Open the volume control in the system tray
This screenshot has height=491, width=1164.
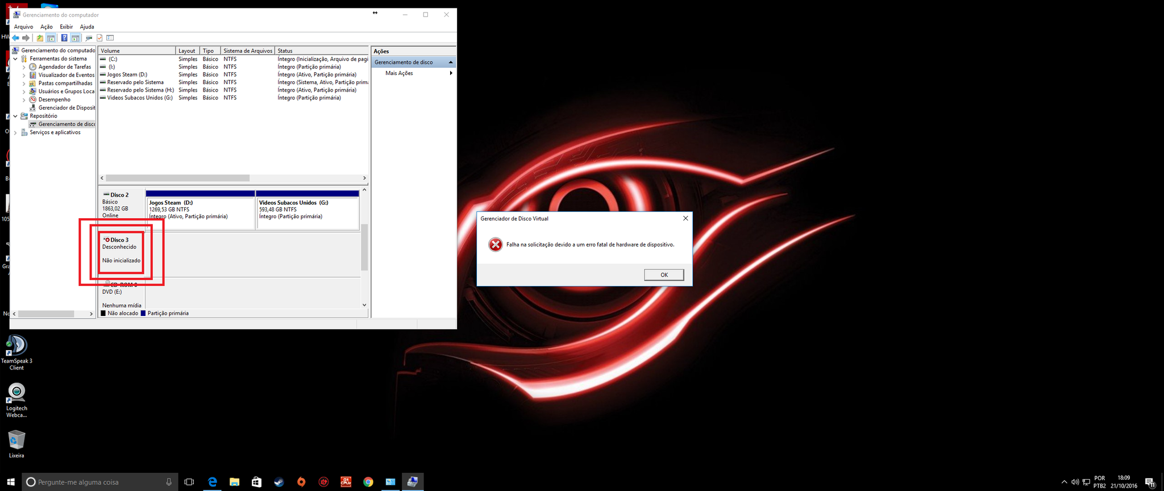point(1075,482)
